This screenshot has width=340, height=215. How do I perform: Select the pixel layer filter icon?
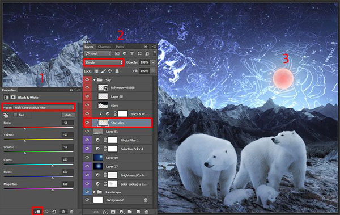coord(117,53)
